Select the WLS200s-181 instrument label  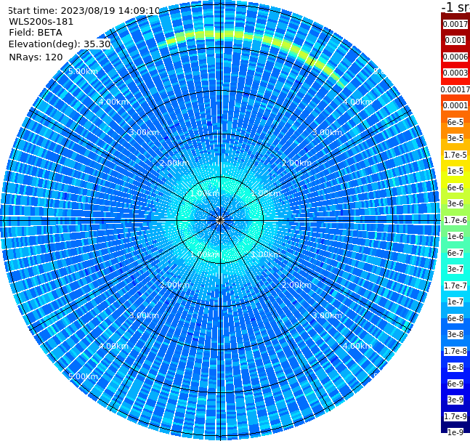(x=41, y=22)
